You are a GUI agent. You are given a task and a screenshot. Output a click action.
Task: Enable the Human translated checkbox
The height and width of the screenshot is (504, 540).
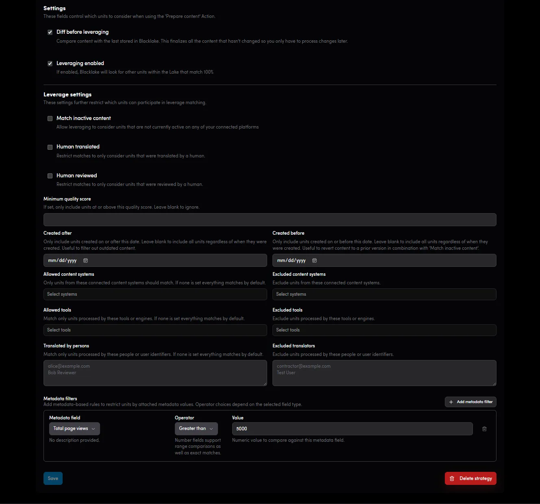[50, 147]
